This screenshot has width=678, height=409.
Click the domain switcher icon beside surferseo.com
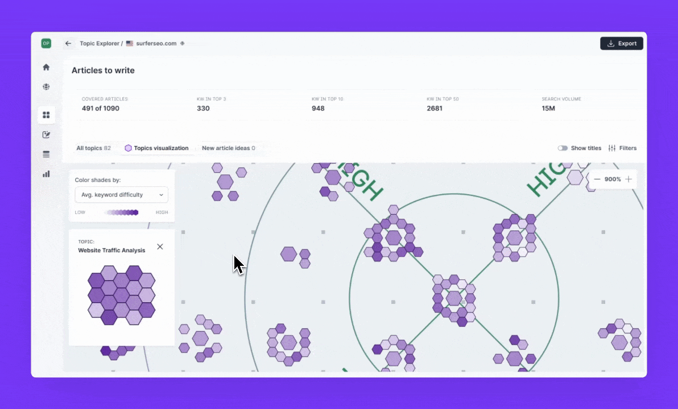(182, 43)
